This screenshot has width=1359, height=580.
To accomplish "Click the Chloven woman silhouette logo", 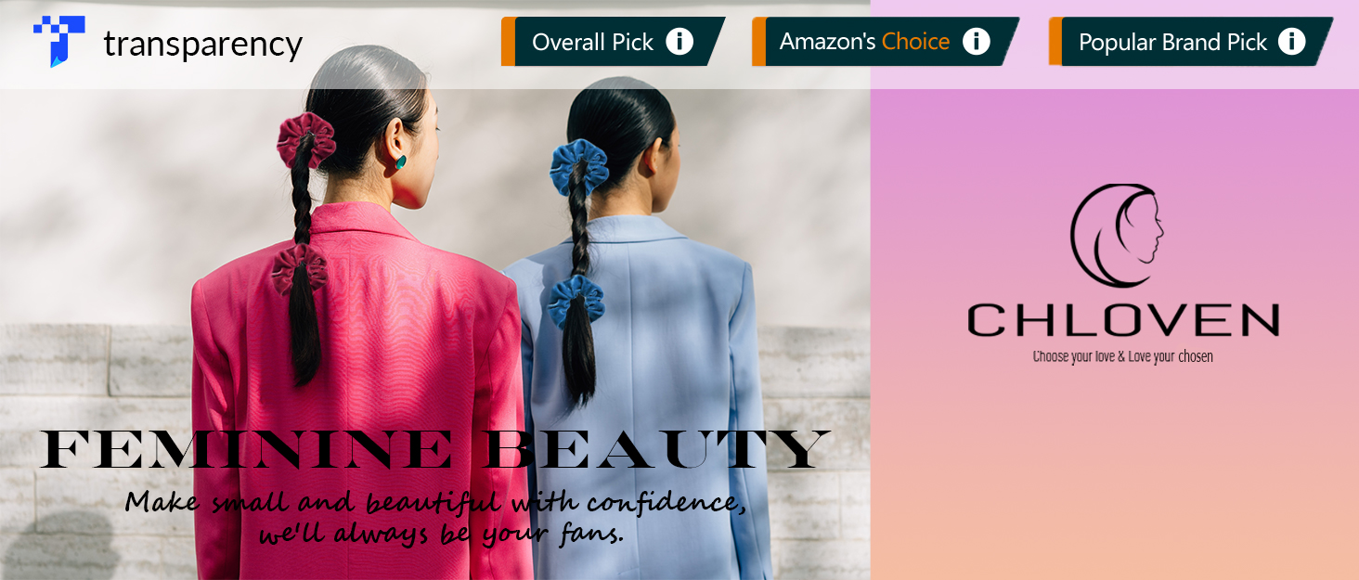I will [x=1117, y=236].
